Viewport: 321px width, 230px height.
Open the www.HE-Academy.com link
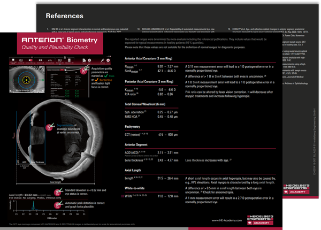pyautogui.click(x=227, y=220)
